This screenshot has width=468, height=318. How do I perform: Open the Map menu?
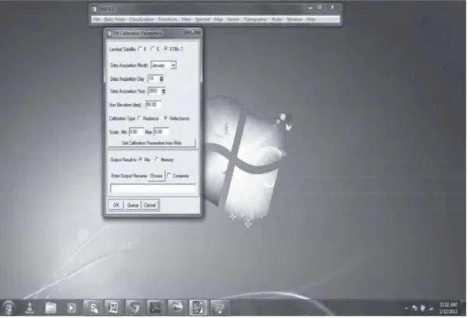219,19
